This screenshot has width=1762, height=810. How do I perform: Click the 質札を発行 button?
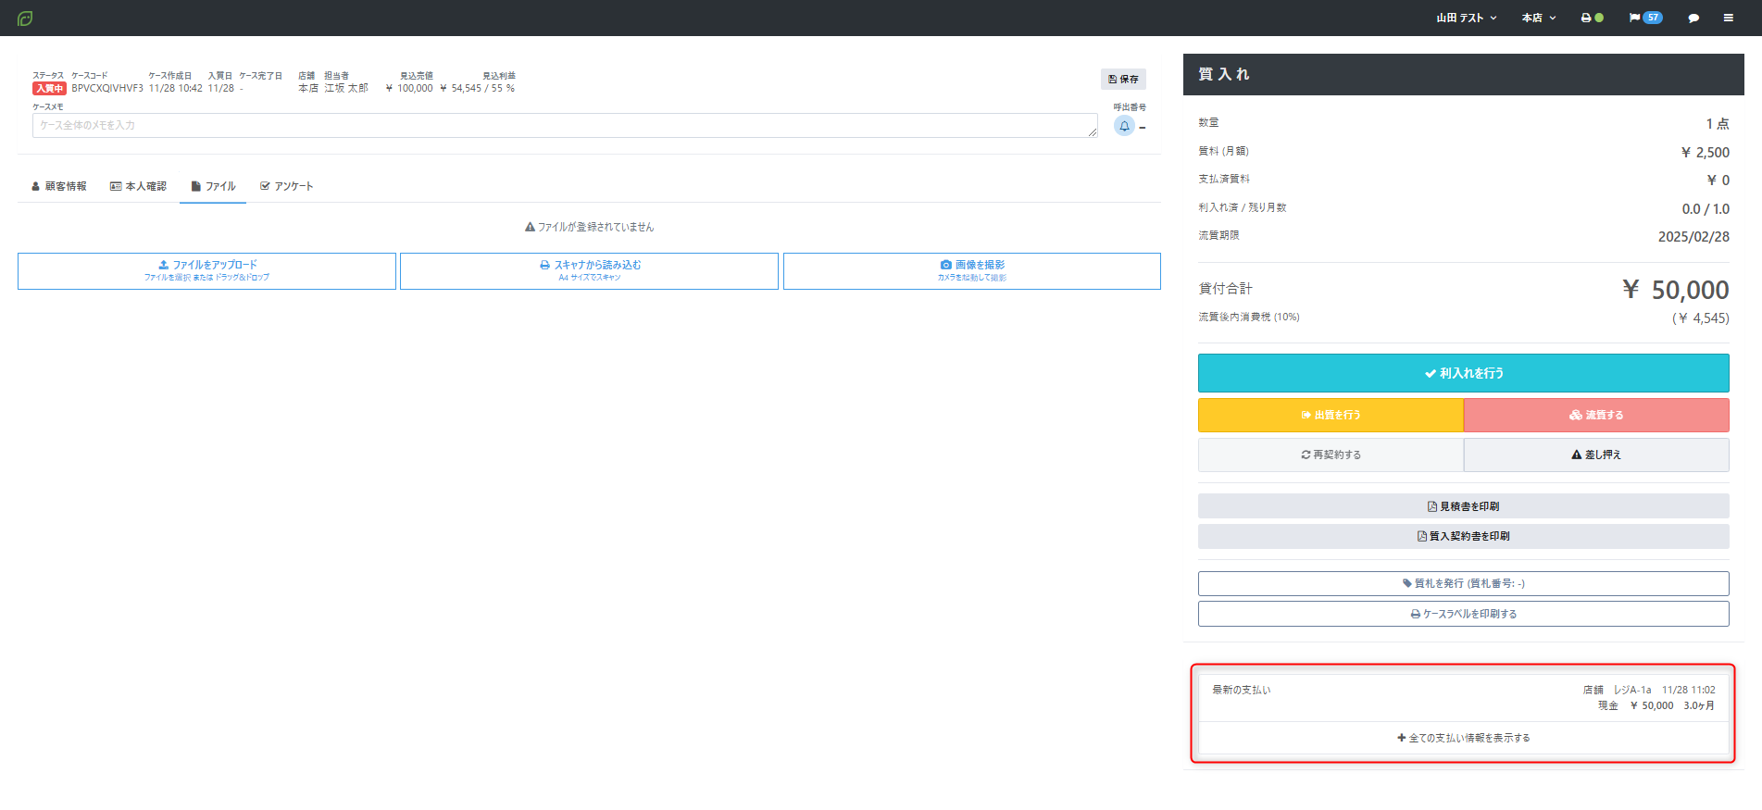(1463, 583)
